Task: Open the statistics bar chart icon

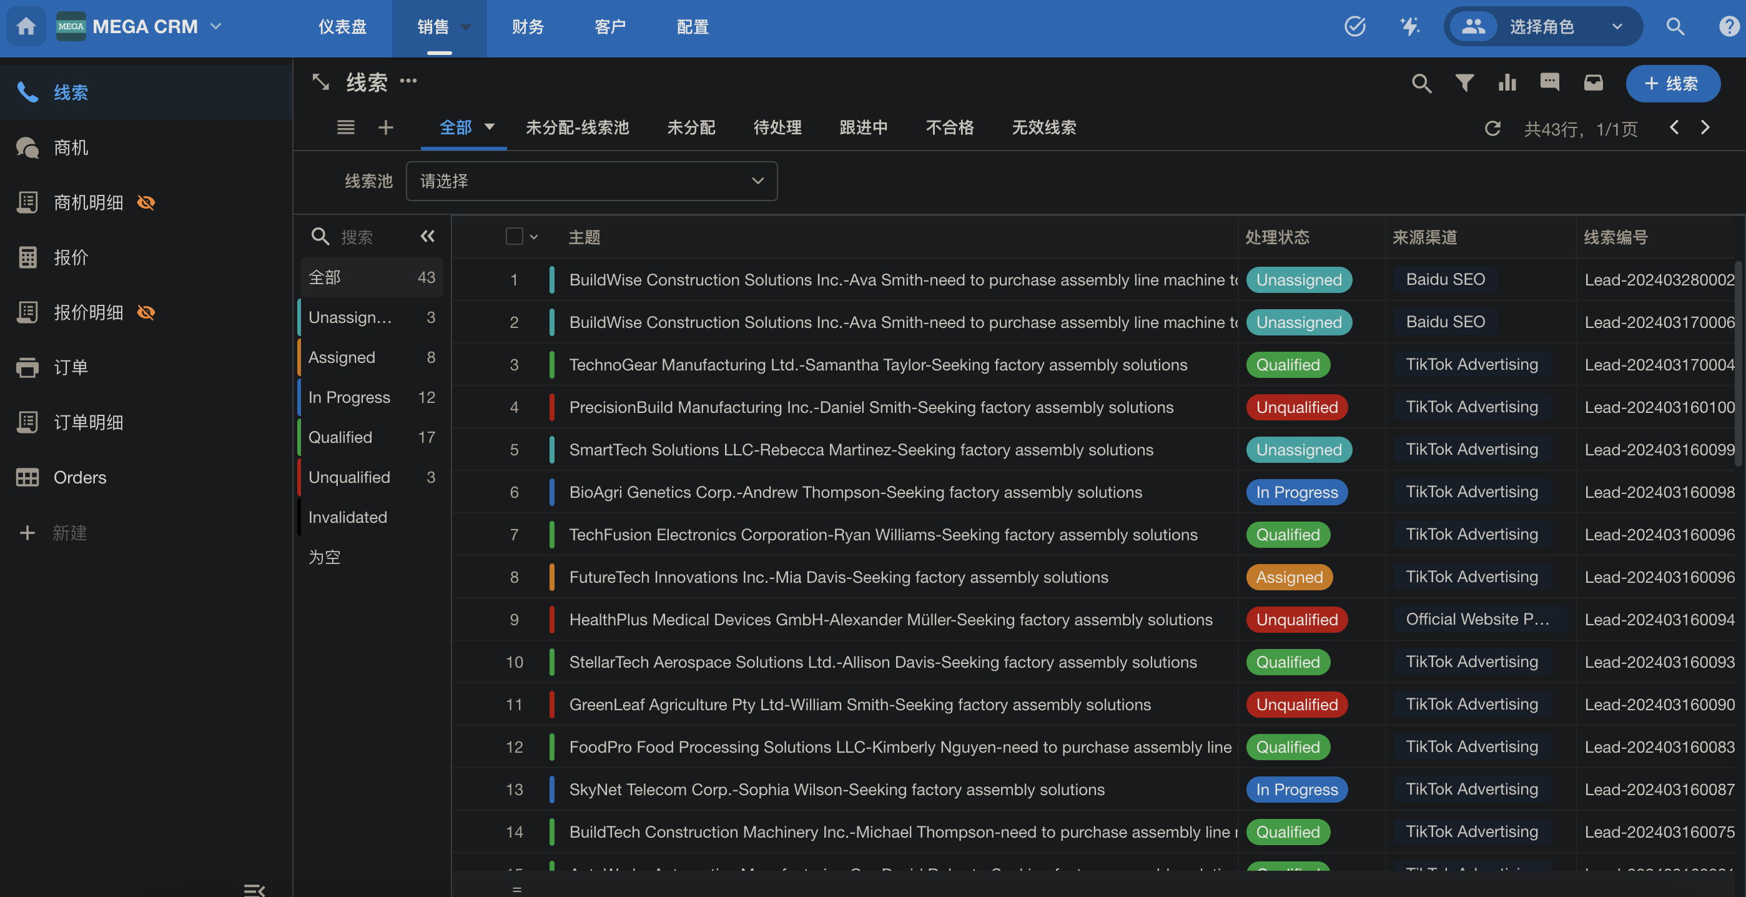Action: point(1507,82)
